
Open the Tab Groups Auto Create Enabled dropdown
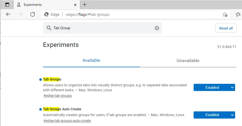pos(214,115)
